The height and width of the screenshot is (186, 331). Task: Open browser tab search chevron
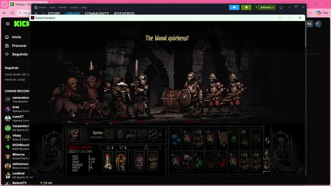click(4, 4)
